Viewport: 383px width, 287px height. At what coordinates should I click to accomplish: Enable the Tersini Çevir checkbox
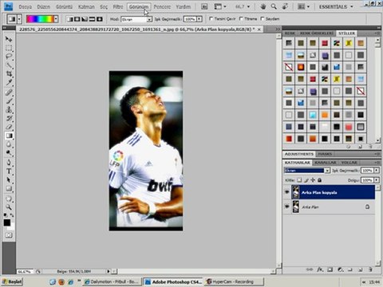[x=211, y=18]
